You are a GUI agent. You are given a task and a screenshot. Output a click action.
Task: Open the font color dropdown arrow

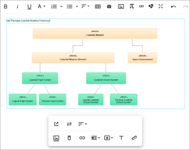44,6
